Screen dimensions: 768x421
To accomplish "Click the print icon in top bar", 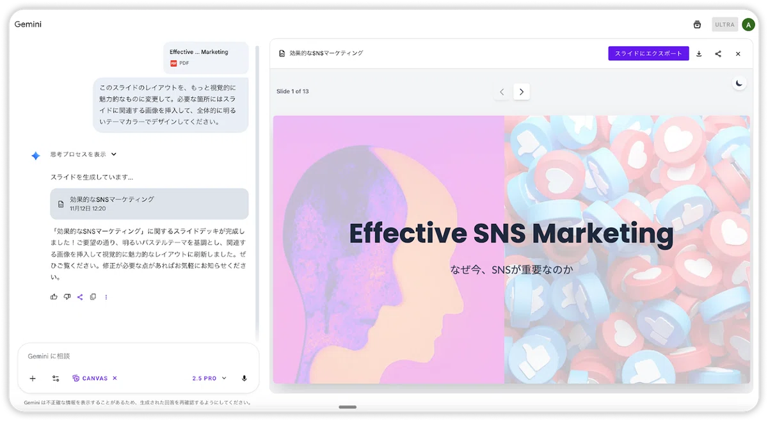I will tap(697, 25).
